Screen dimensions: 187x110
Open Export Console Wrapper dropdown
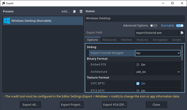coord(158,53)
